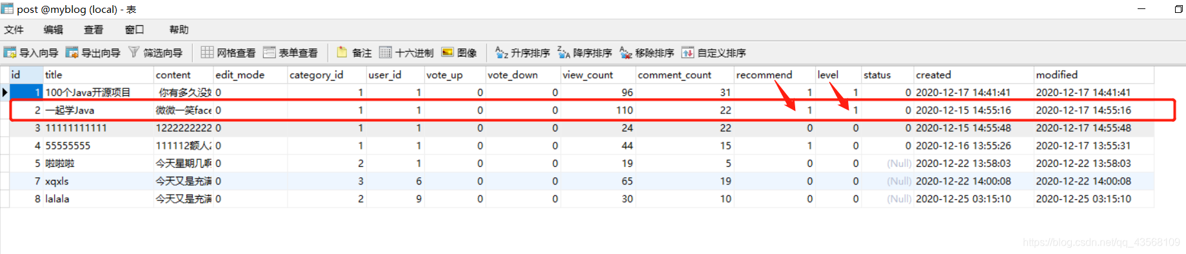Click view_count cell '110'
The height and width of the screenshot is (254, 1186).
tap(598, 110)
